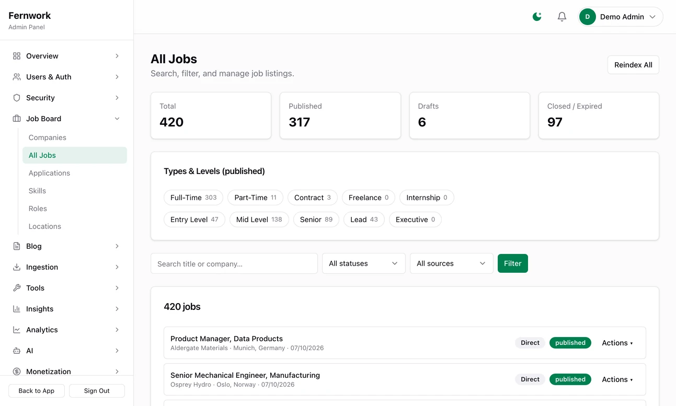Expand the Security section chevron
676x406 pixels.
coord(117,98)
